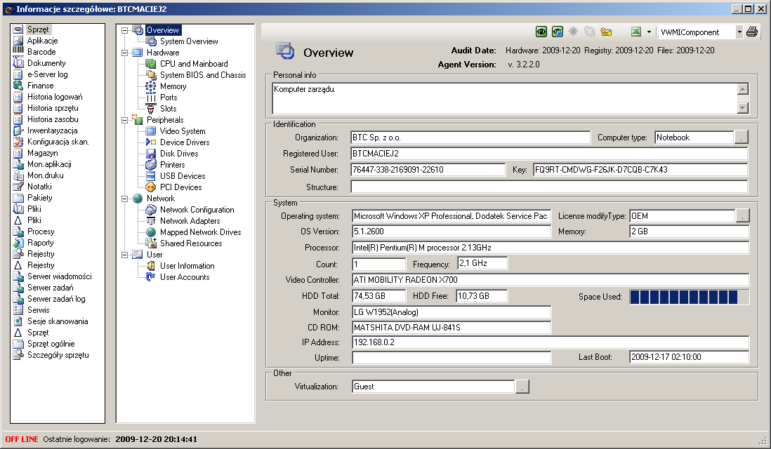Select Mon.druku in the sidebar
The image size is (771, 449).
pyautogui.click(x=45, y=175)
